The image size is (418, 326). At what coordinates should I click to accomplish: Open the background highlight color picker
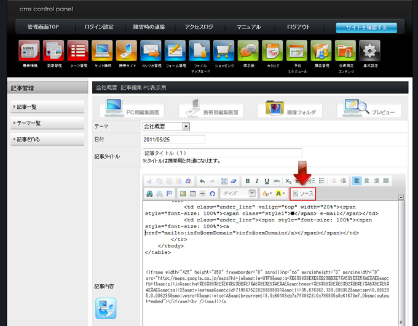coord(280,193)
